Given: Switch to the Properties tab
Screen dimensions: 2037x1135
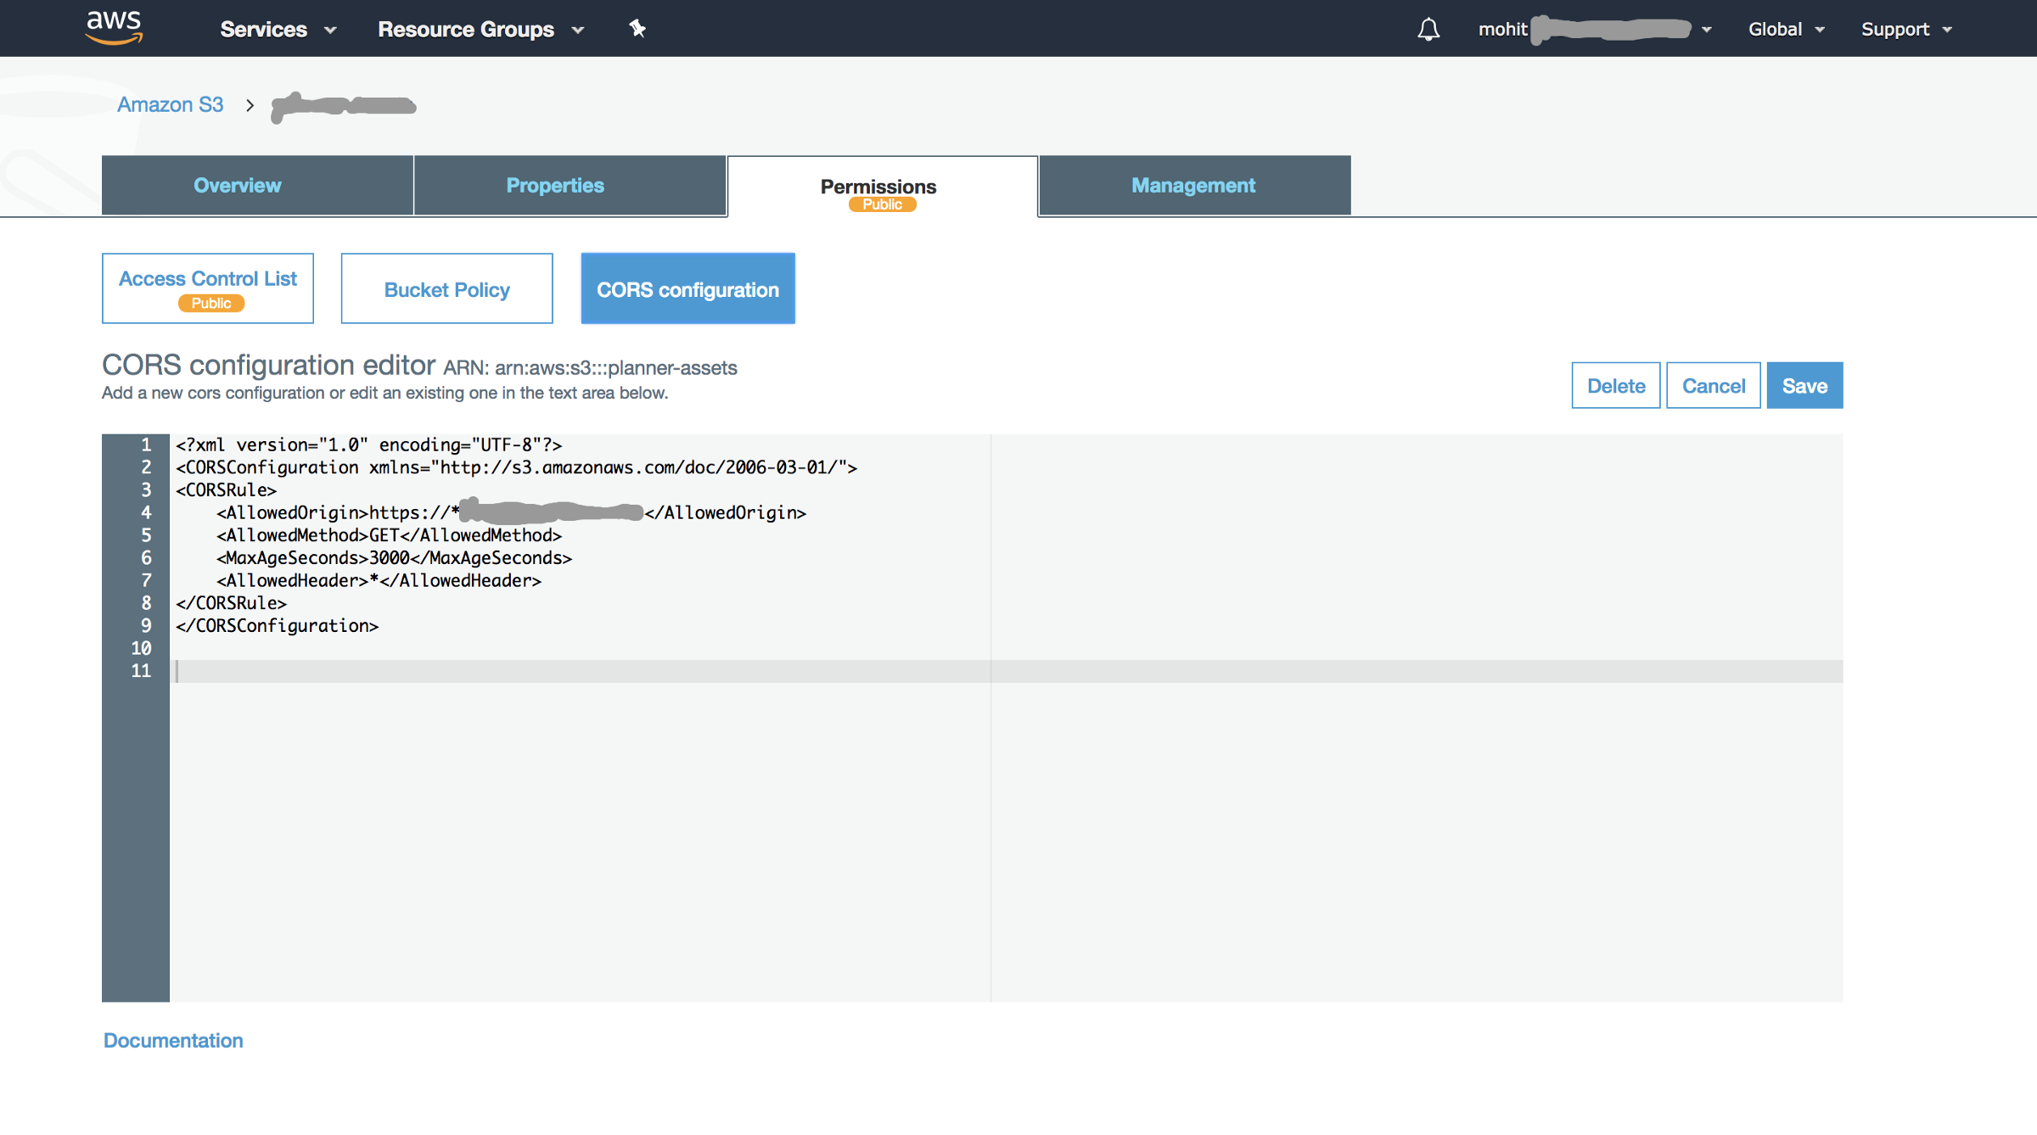Looking at the screenshot, I should click(570, 185).
